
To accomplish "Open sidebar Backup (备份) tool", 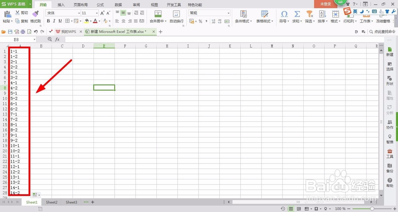I will [390, 168].
